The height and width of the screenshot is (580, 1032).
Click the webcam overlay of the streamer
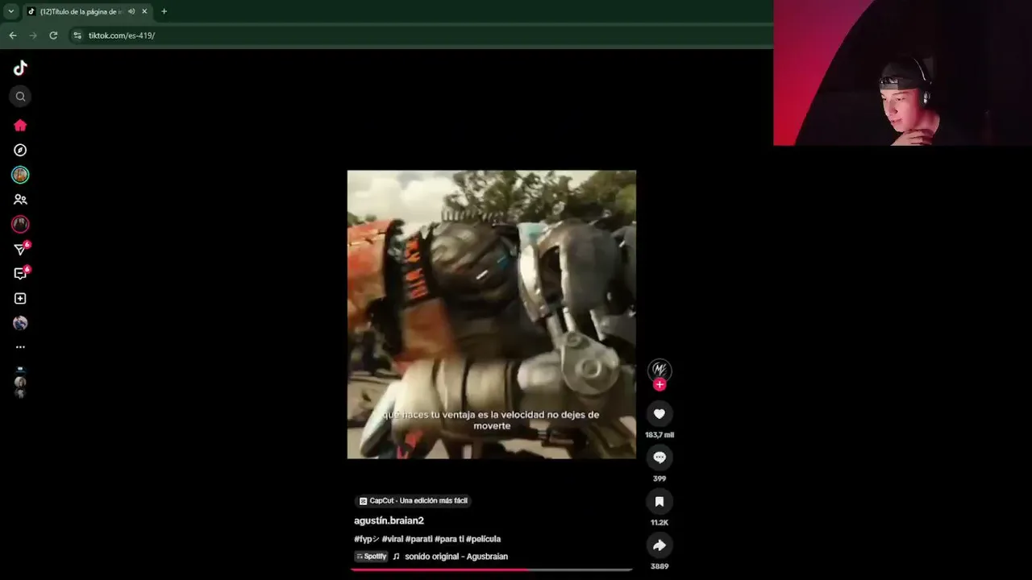click(903, 72)
